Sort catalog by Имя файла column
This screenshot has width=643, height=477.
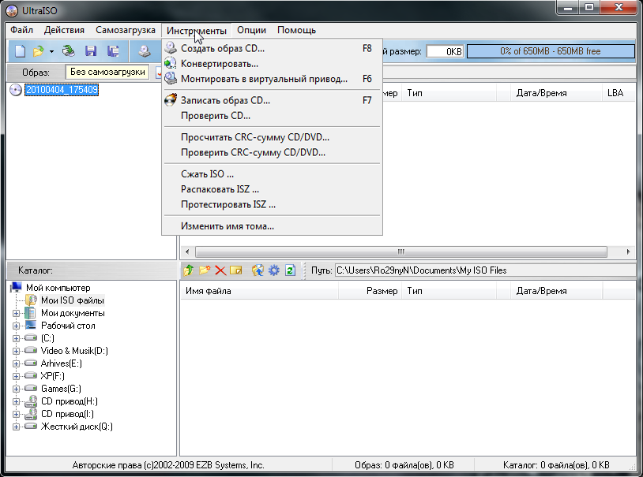tap(259, 291)
